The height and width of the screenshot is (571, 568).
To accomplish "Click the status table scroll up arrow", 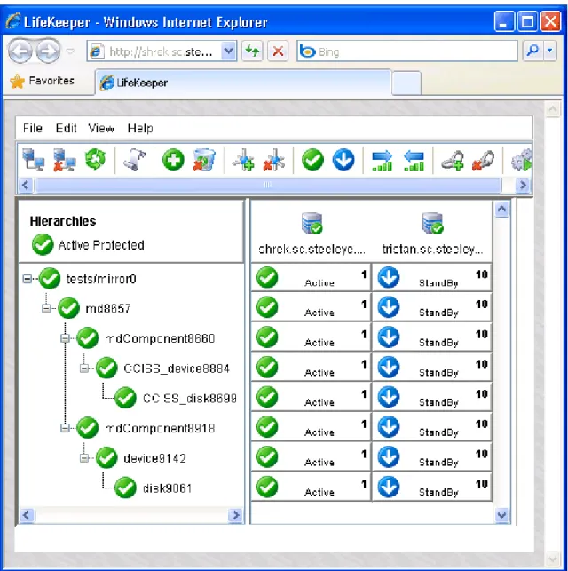I will pos(501,209).
